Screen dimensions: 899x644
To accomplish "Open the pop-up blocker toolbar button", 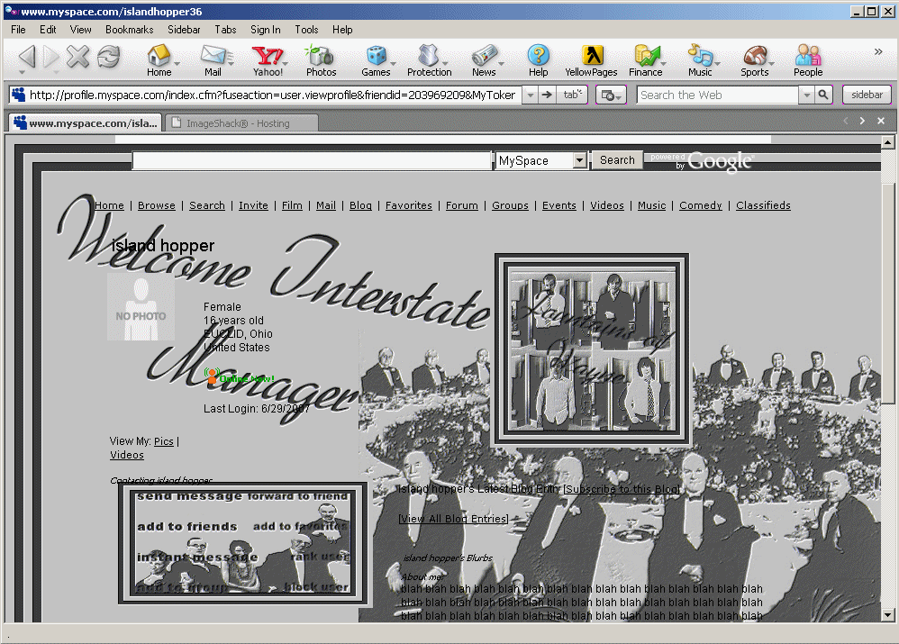I will [611, 95].
